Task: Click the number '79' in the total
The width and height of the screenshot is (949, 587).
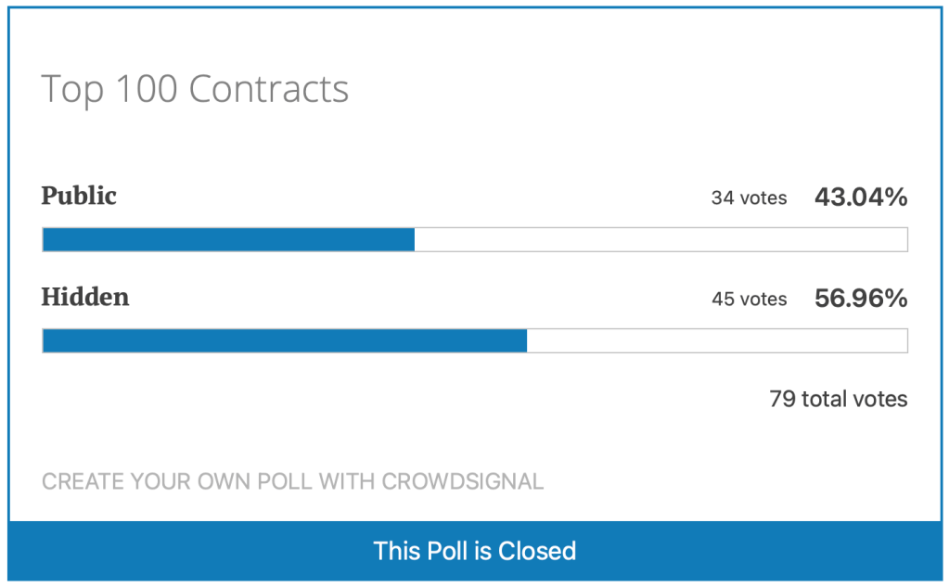Action: [x=781, y=399]
